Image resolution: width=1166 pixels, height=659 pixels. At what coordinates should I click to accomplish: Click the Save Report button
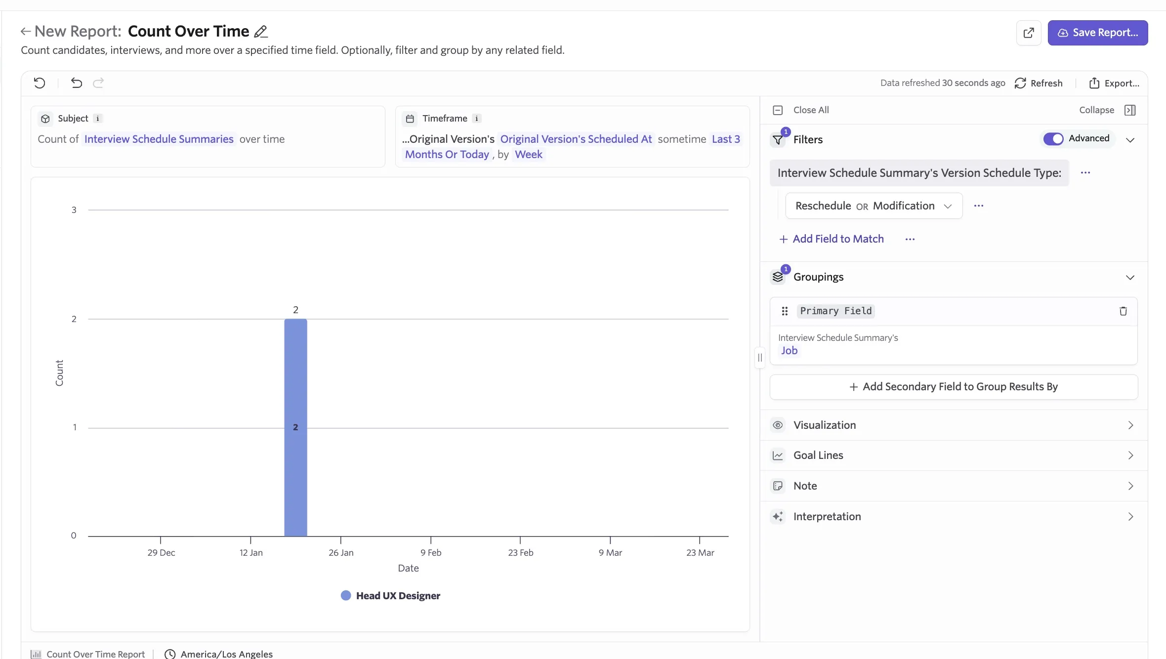(x=1098, y=33)
